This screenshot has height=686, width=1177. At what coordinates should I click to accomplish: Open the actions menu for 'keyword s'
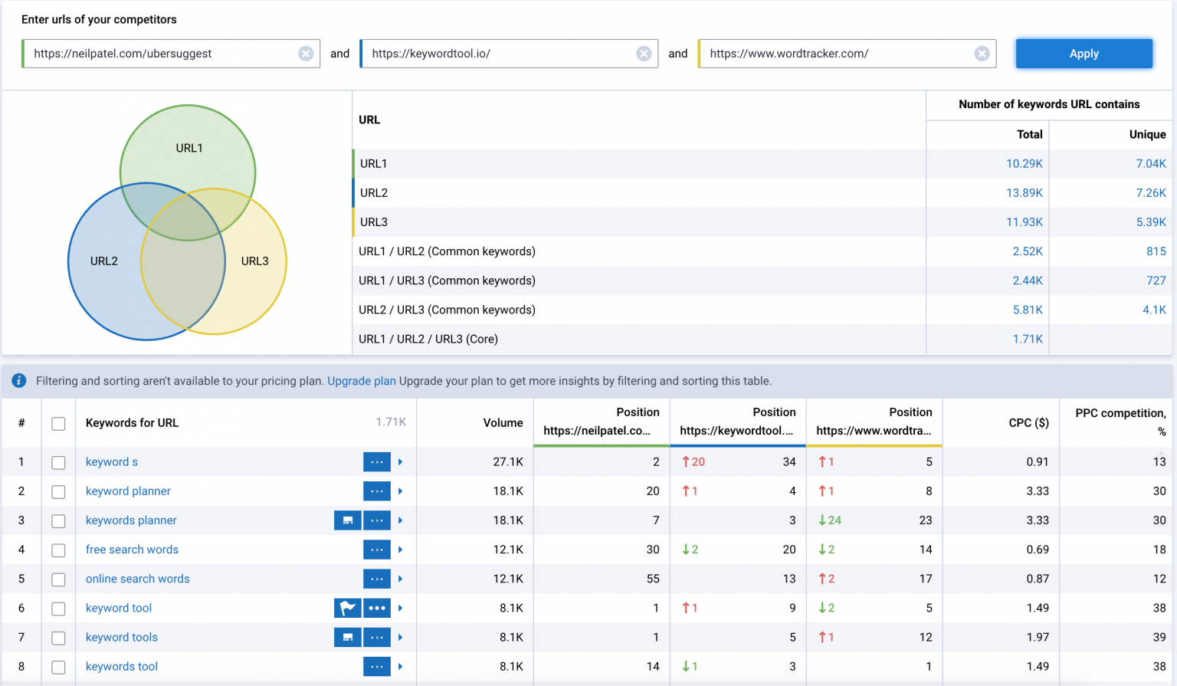376,461
